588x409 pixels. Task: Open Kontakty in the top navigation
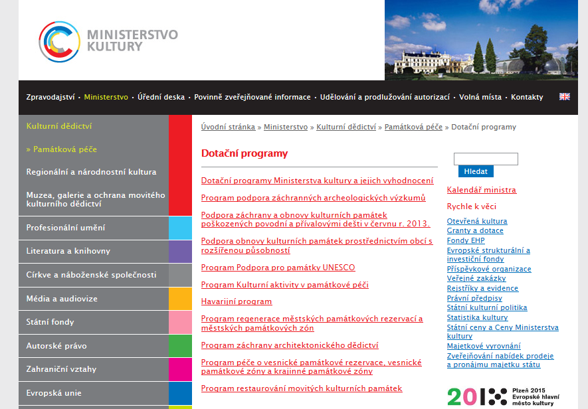[x=527, y=97]
